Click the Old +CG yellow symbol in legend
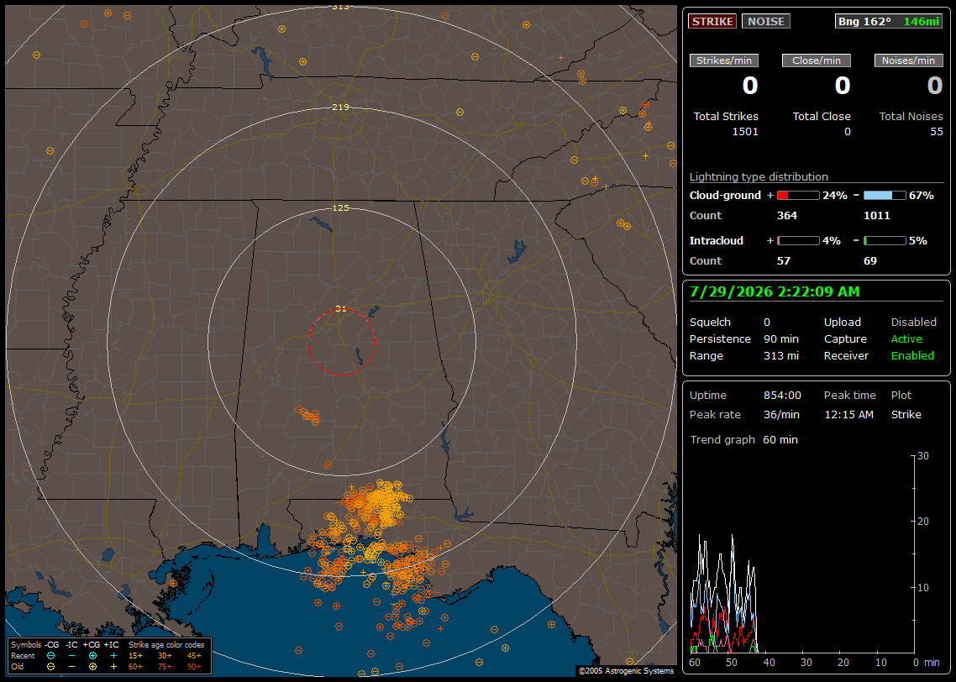Image resolution: width=956 pixels, height=682 pixels. tap(92, 667)
